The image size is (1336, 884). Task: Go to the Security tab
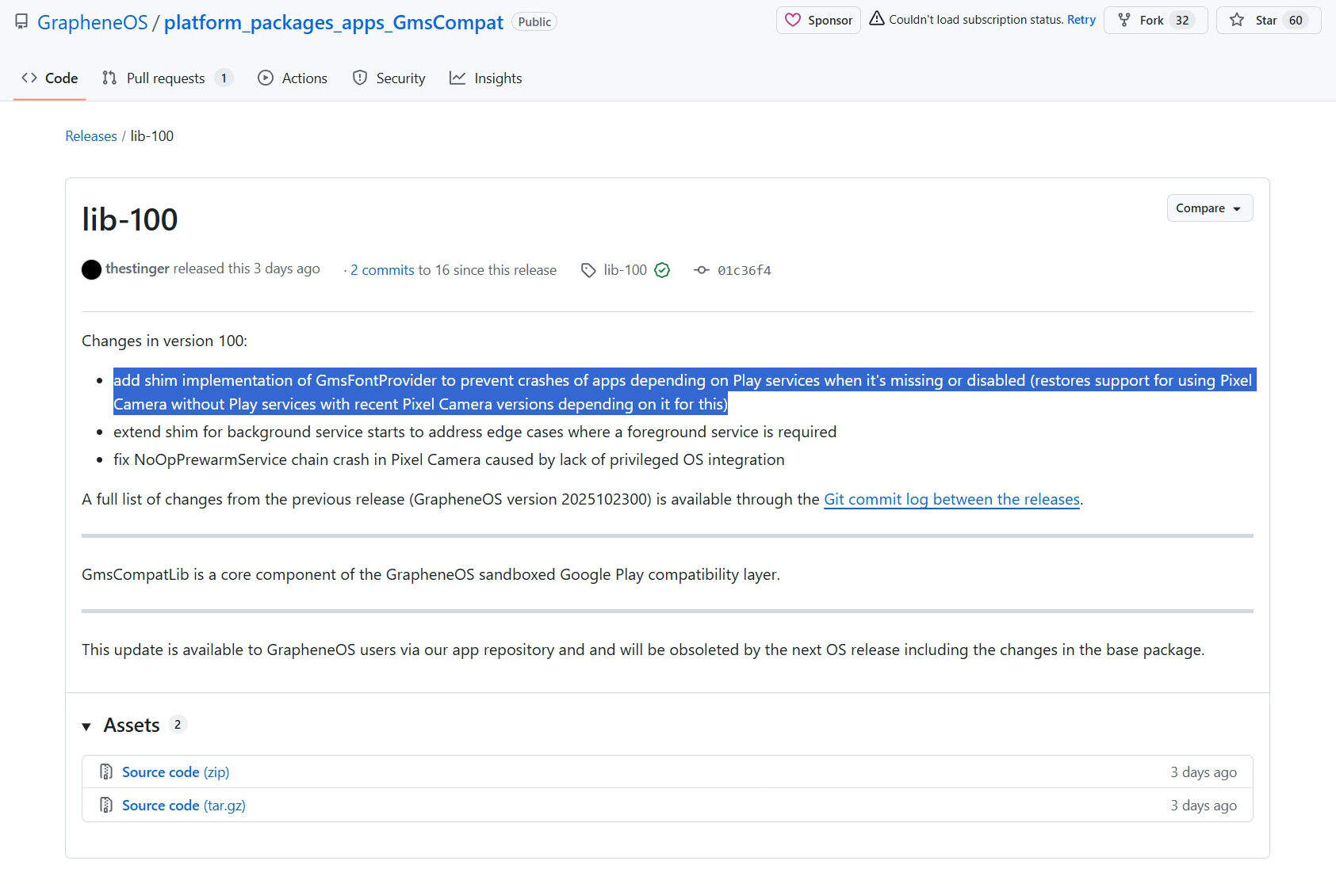tap(389, 78)
